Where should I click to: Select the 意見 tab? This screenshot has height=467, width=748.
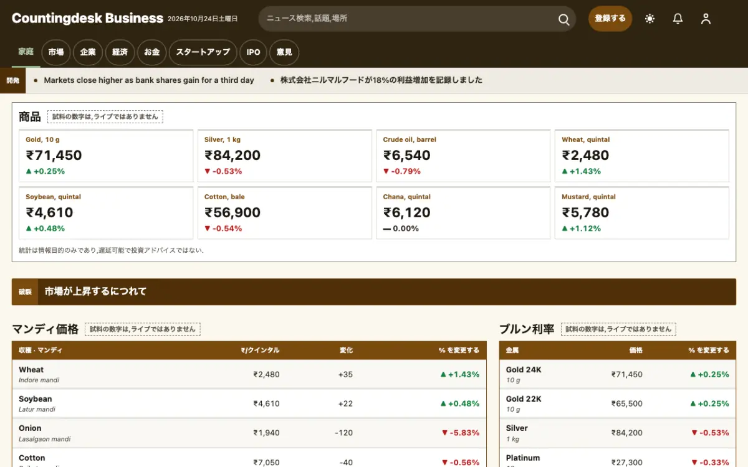tap(284, 52)
